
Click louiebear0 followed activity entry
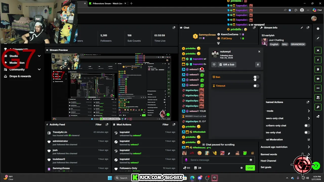[x=78, y=161]
